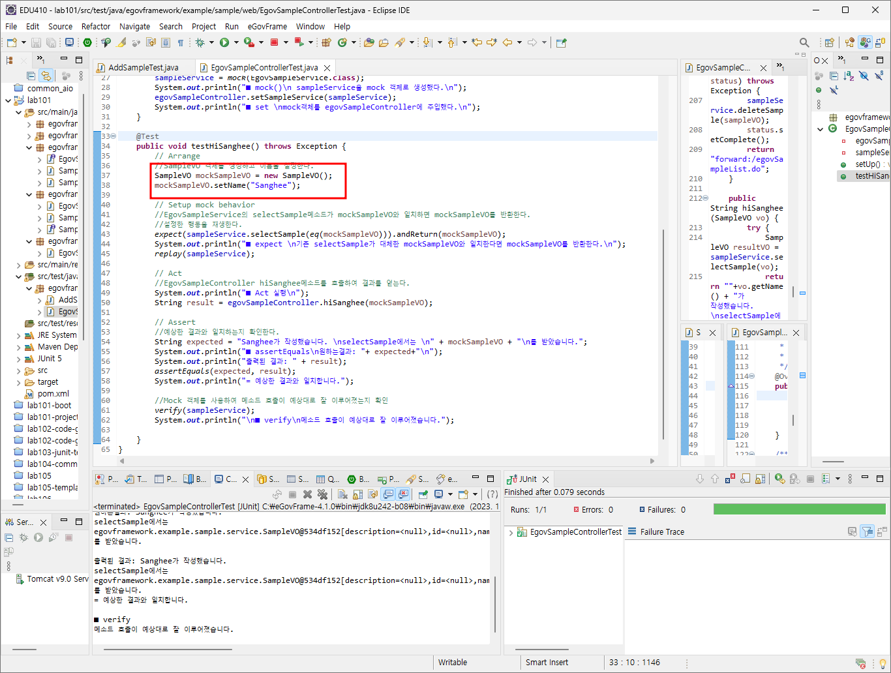Open the Window menu
891x673 pixels.
[x=310, y=27]
